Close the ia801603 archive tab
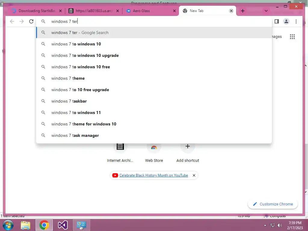The height and width of the screenshot is (231, 308). [x=118, y=11]
